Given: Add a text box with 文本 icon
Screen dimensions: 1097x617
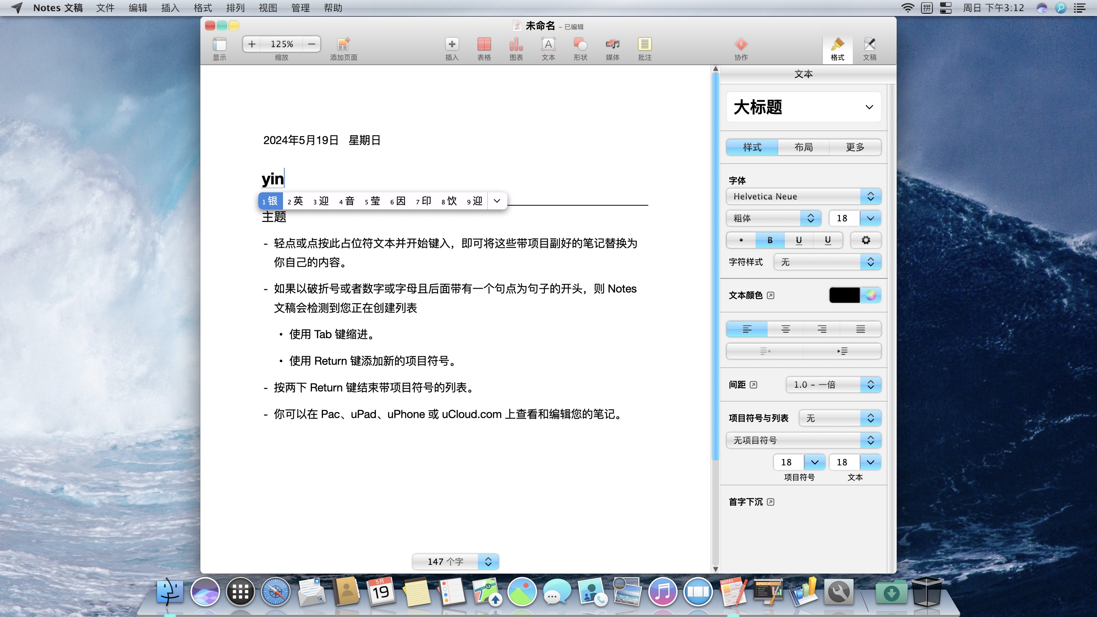Looking at the screenshot, I should [548, 44].
